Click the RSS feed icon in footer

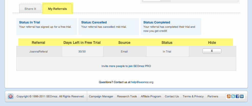pyautogui.click(x=229, y=96)
